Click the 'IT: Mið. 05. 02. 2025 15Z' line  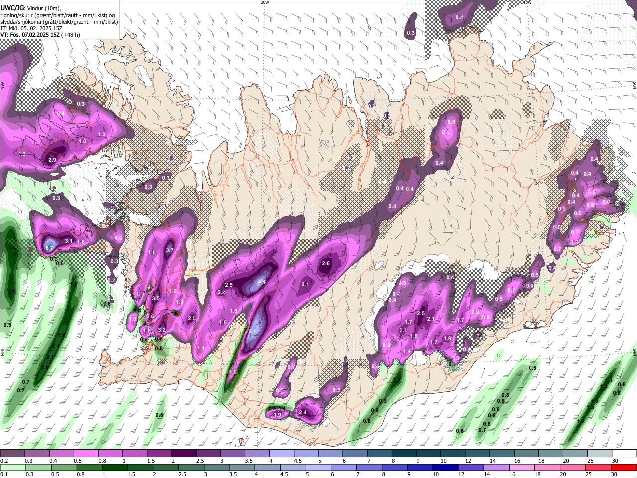pos(32,28)
